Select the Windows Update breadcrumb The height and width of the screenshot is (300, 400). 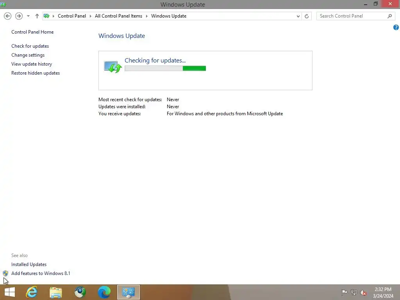point(169,16)
